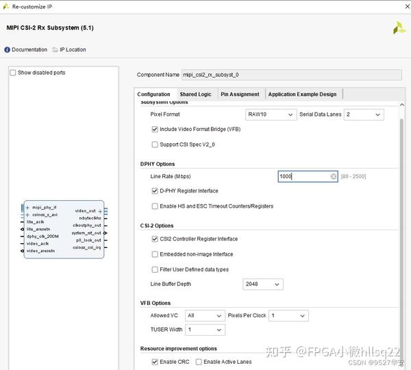Switch to the Pin Assignment tab
This screenshot has width=411, height=370.
240,94
